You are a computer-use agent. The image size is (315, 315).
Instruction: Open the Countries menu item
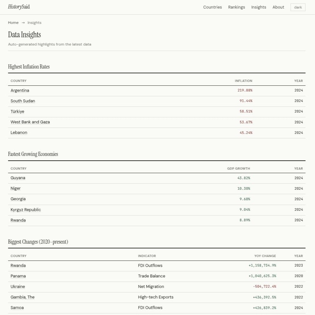(x=212, y=7)
